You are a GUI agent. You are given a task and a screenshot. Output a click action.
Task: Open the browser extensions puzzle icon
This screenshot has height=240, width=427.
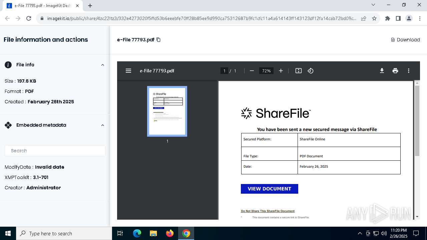coord(388,19)
